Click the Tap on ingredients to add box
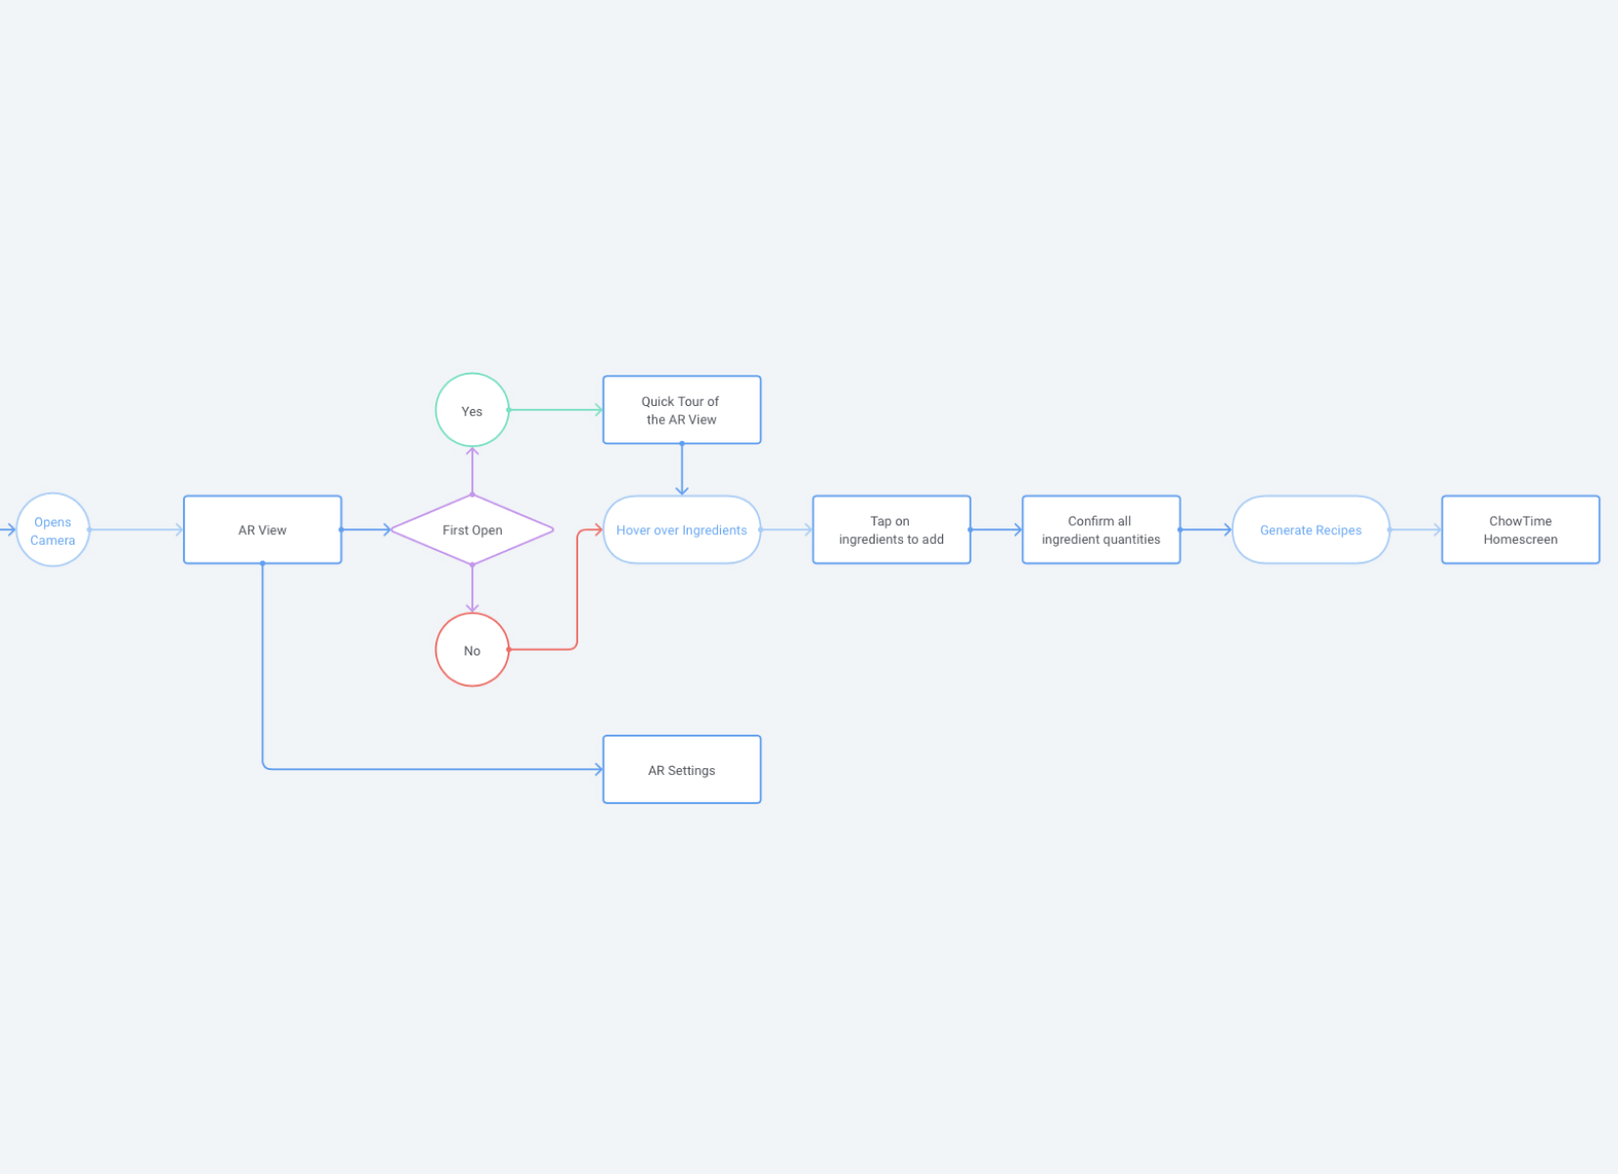The width and height of the screenshot is (1618, 1174). 890,529
